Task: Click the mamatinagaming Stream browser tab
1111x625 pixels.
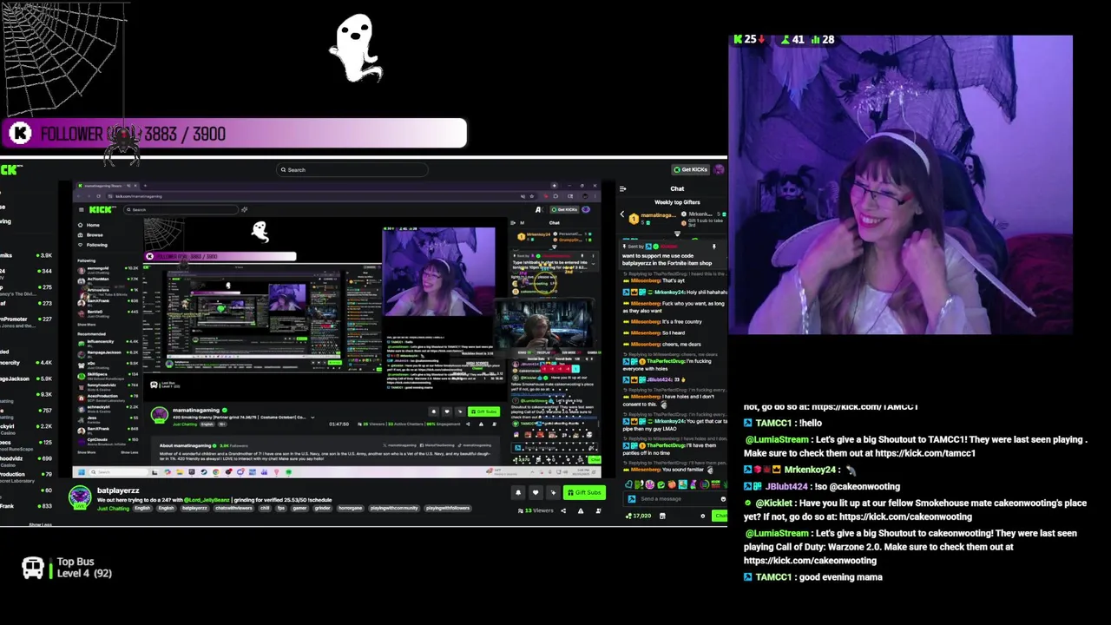Action: point(106,186)
